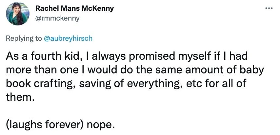Click the word "everything" in the tweet
This screenshot has height=135, width=280.
point(147,84)
